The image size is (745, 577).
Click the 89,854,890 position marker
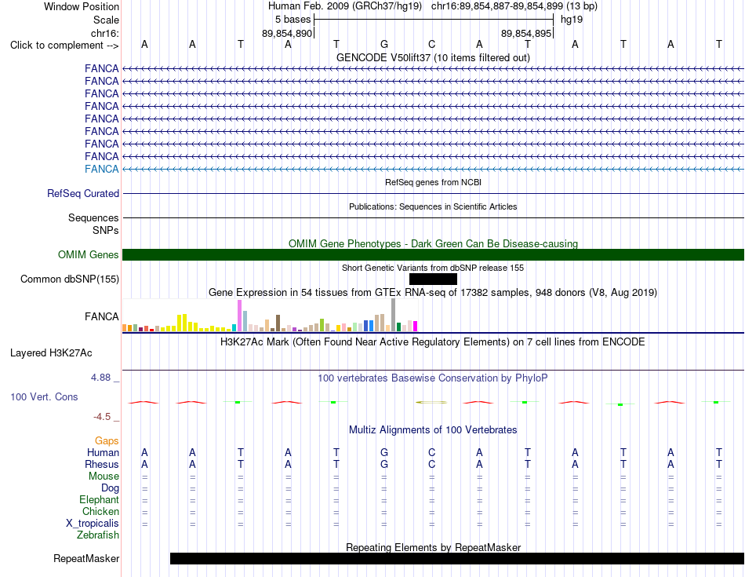tap(287, 33)
